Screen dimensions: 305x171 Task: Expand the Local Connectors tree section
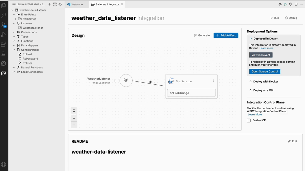pos(14,72)
